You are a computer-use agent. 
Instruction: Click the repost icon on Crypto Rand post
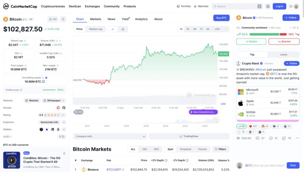271,138
